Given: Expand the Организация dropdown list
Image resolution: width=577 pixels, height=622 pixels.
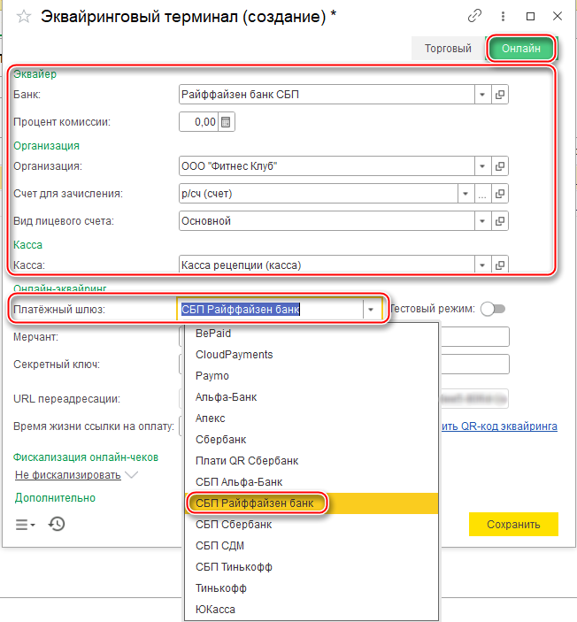Looking at the screenshot, I should click(x=482, y=165).
